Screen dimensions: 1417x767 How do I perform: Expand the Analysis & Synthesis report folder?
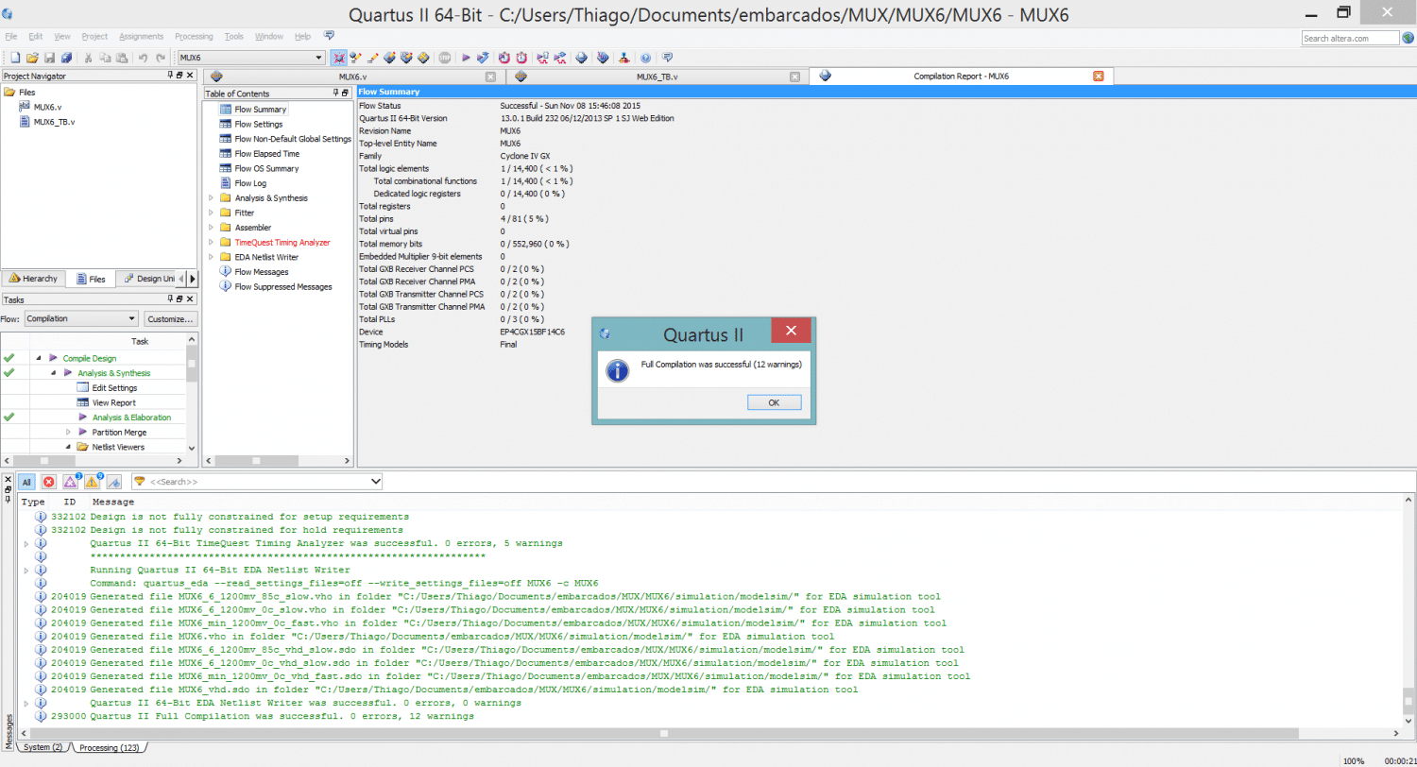(212, 198)
